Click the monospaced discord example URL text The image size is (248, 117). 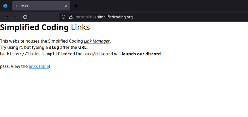tap(60, 54)
